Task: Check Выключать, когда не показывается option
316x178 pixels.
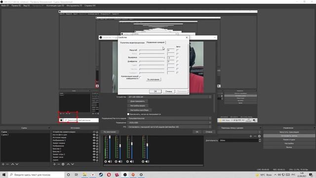Action: [x=128, y=114]
